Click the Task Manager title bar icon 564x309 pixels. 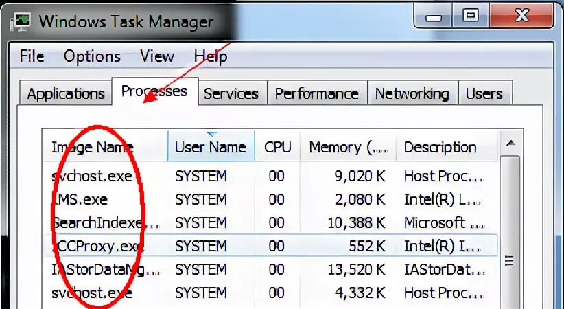tap(21, 21)
